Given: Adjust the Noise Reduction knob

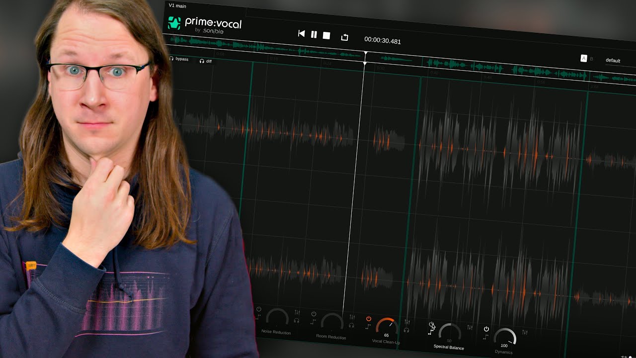Looking at the screenshot, I should pyautogui.click(x=277, y=318).
